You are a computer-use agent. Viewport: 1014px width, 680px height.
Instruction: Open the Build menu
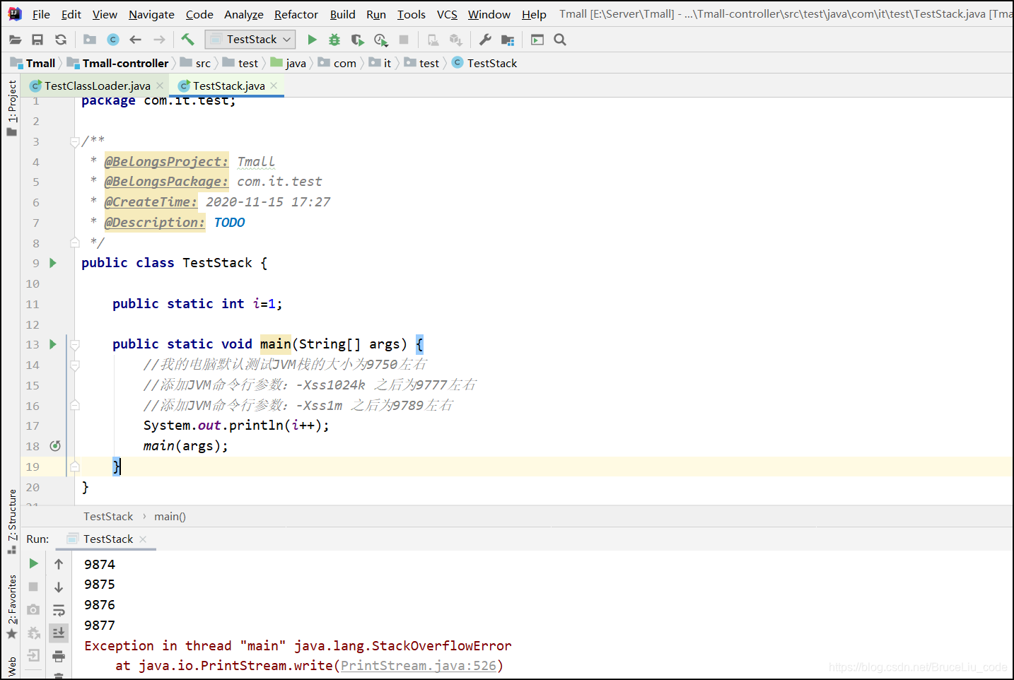(x=342, y=14)
